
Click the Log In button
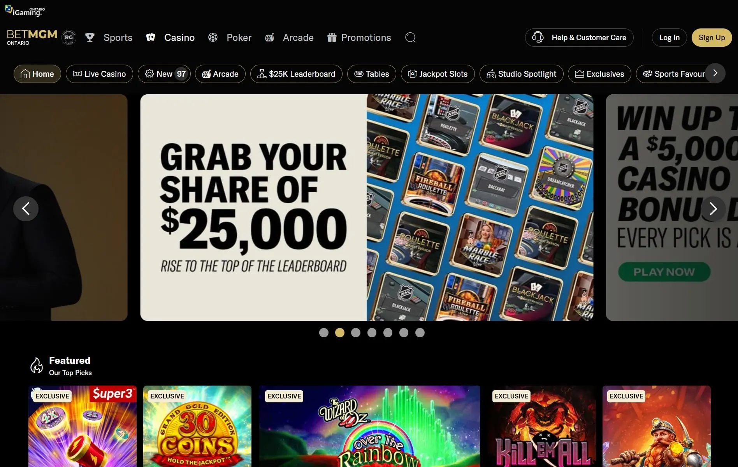(x=669, y=37)
